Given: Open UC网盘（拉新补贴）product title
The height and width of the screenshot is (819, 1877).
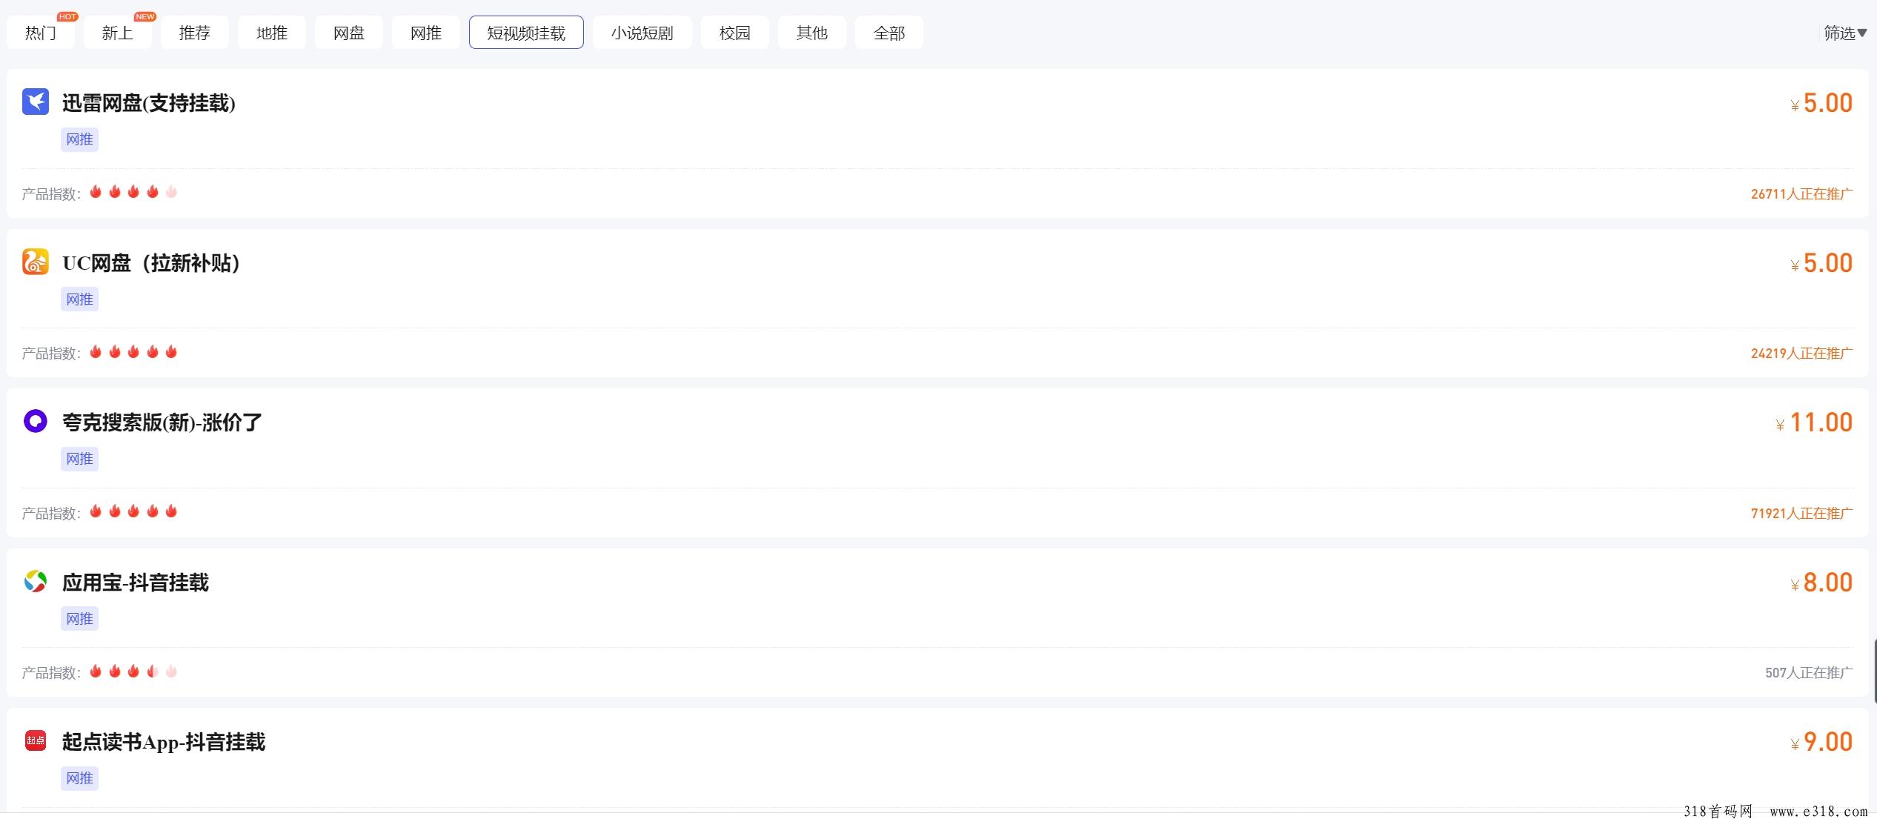Looking at the screenshot, I should (151, 263).
